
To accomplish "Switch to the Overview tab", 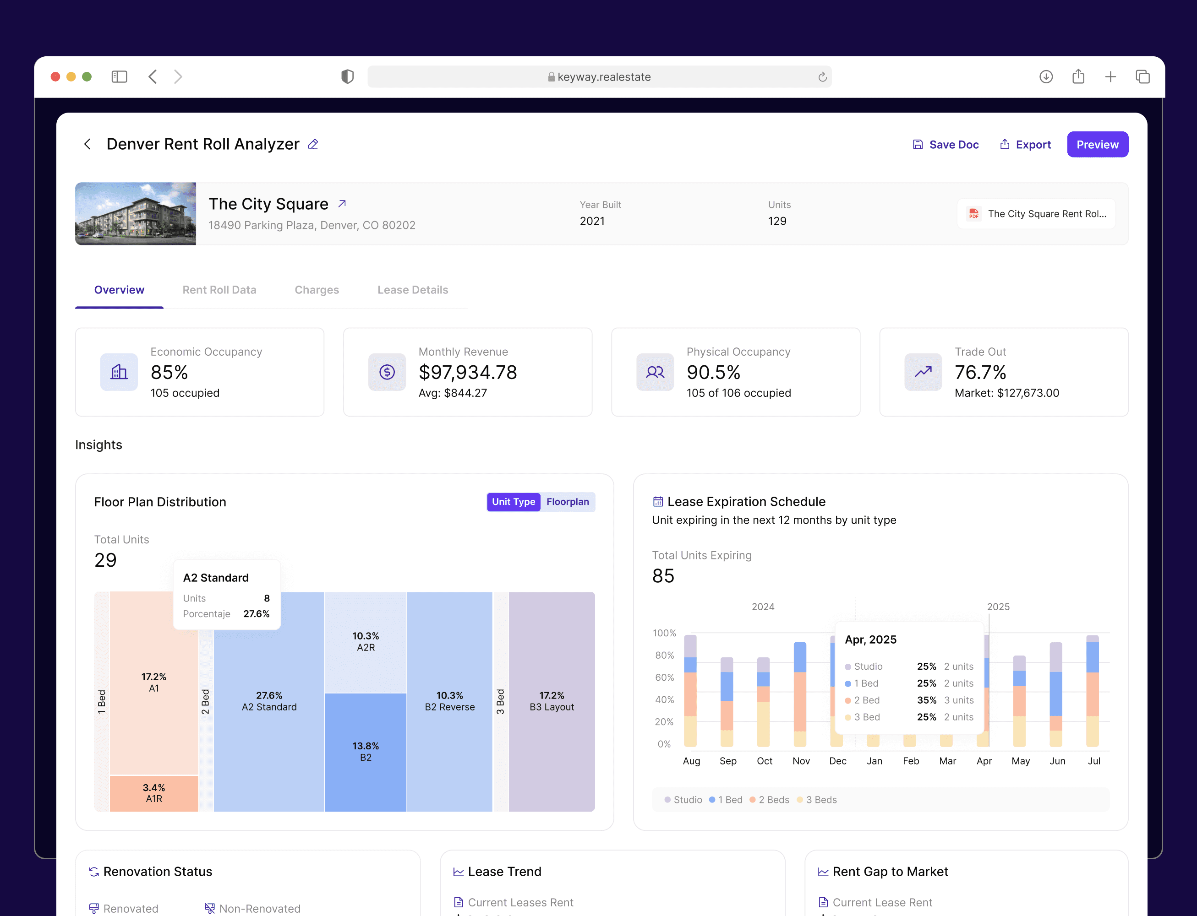I will 119,290.
